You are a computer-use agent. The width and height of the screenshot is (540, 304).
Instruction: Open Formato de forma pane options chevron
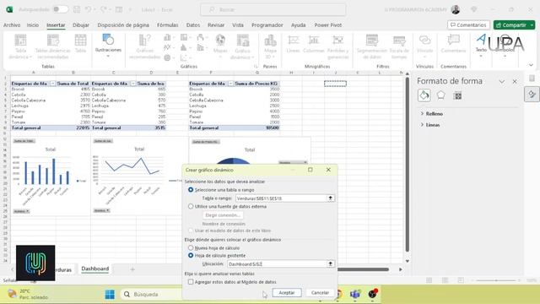[x=502, y=82]
